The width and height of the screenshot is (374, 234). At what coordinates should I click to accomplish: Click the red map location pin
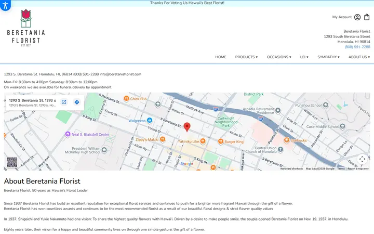point(187,127)
